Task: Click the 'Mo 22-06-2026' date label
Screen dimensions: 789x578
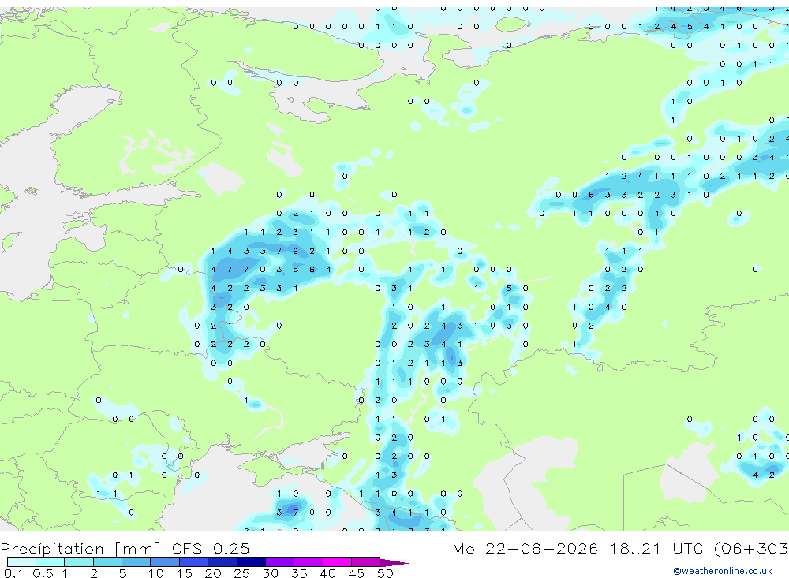Action: pos(525,549)
